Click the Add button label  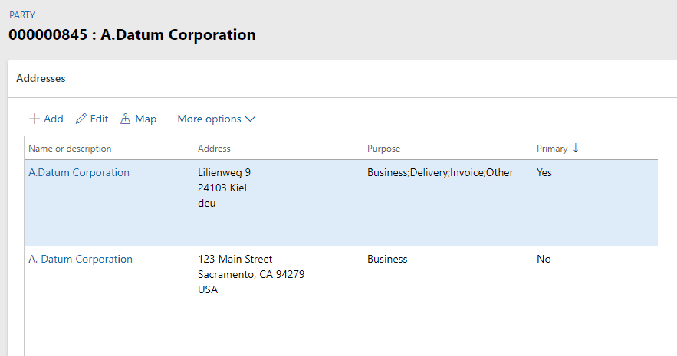coord(54,119)
